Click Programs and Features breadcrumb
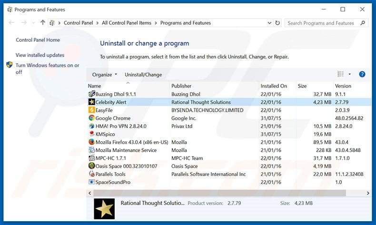The image size is (376, 225). pos(186,23)
